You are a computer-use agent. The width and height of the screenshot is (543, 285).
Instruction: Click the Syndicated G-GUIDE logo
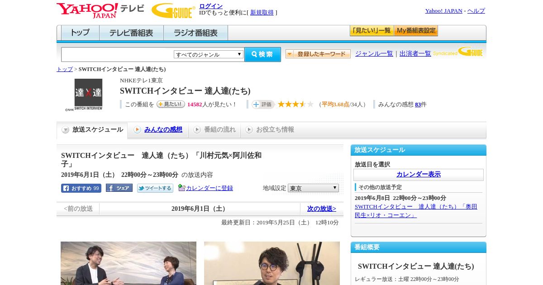(458, 52)
